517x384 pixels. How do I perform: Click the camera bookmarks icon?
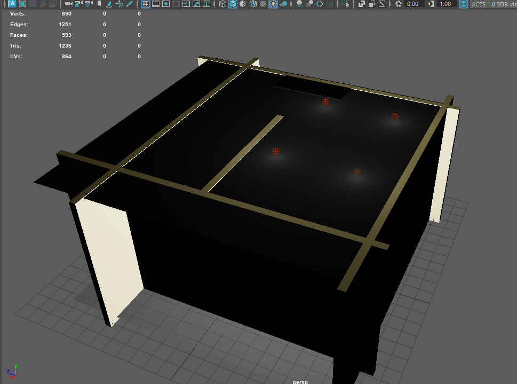99,4
